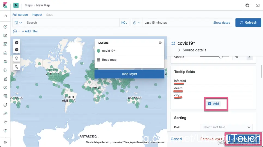The image size is (263, 147).
Task: Click the map zoom in button
Action: pyautogui.click(x=17, y=43)
